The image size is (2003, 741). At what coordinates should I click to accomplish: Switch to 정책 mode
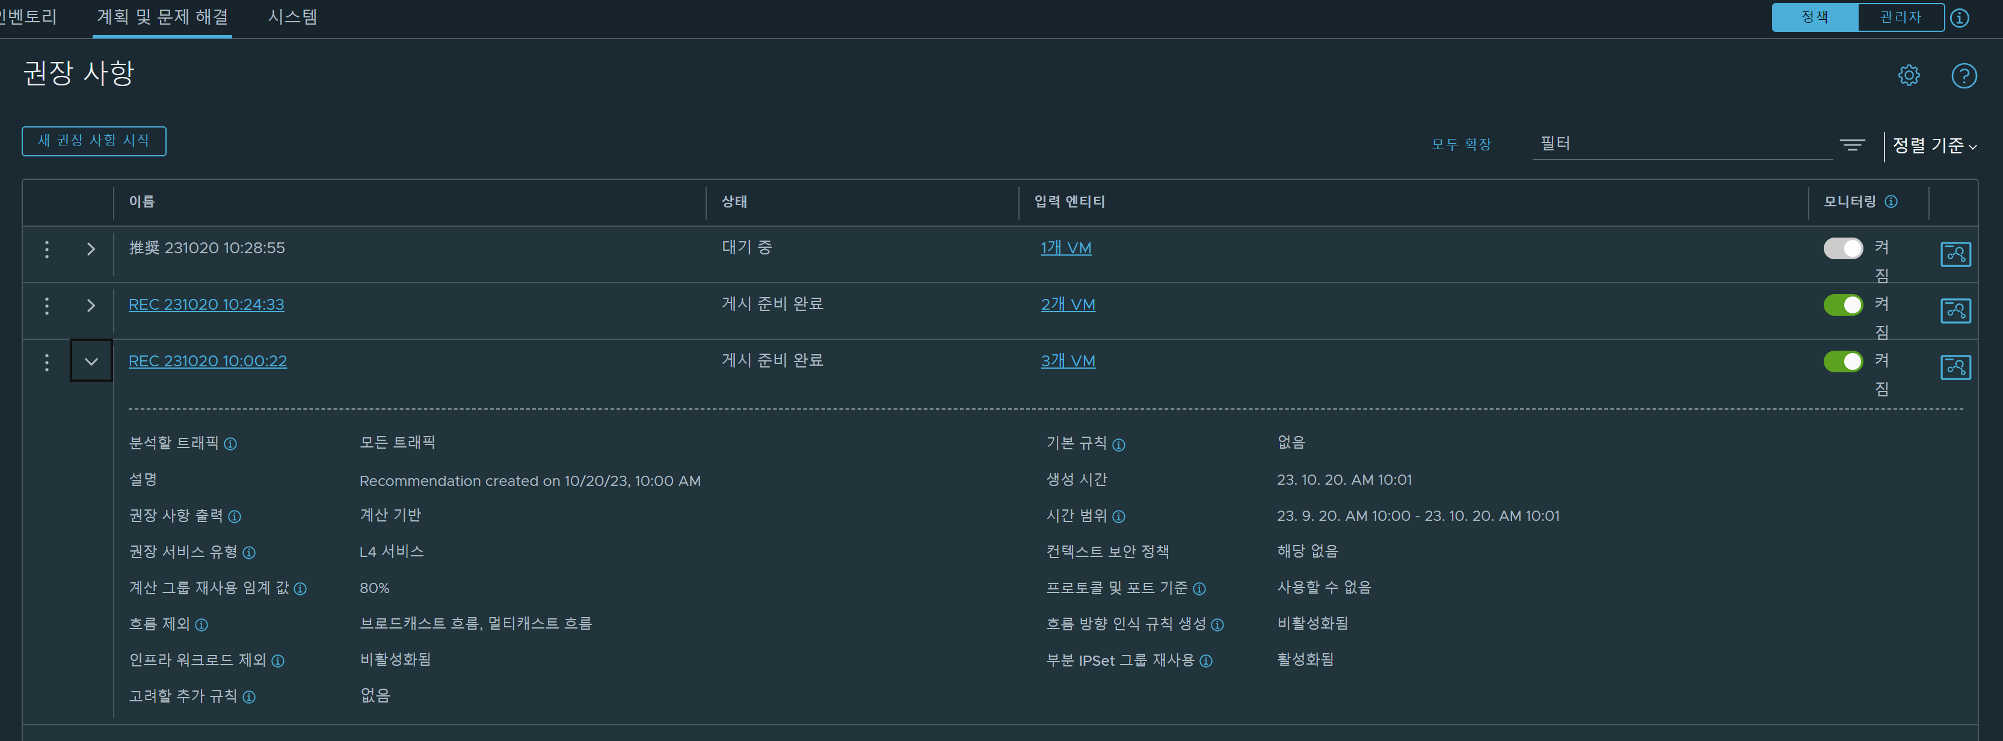coord(1815,17)
